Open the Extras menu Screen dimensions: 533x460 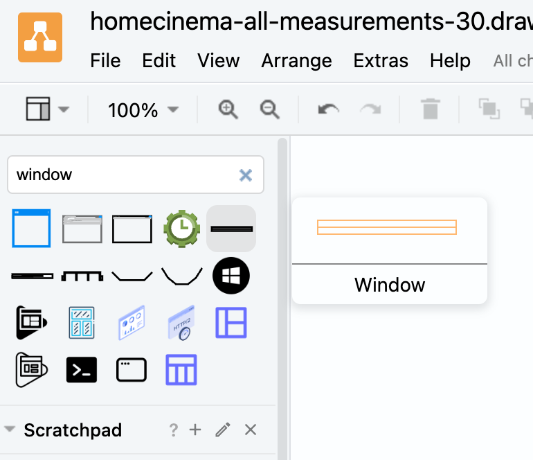(381, 61)
